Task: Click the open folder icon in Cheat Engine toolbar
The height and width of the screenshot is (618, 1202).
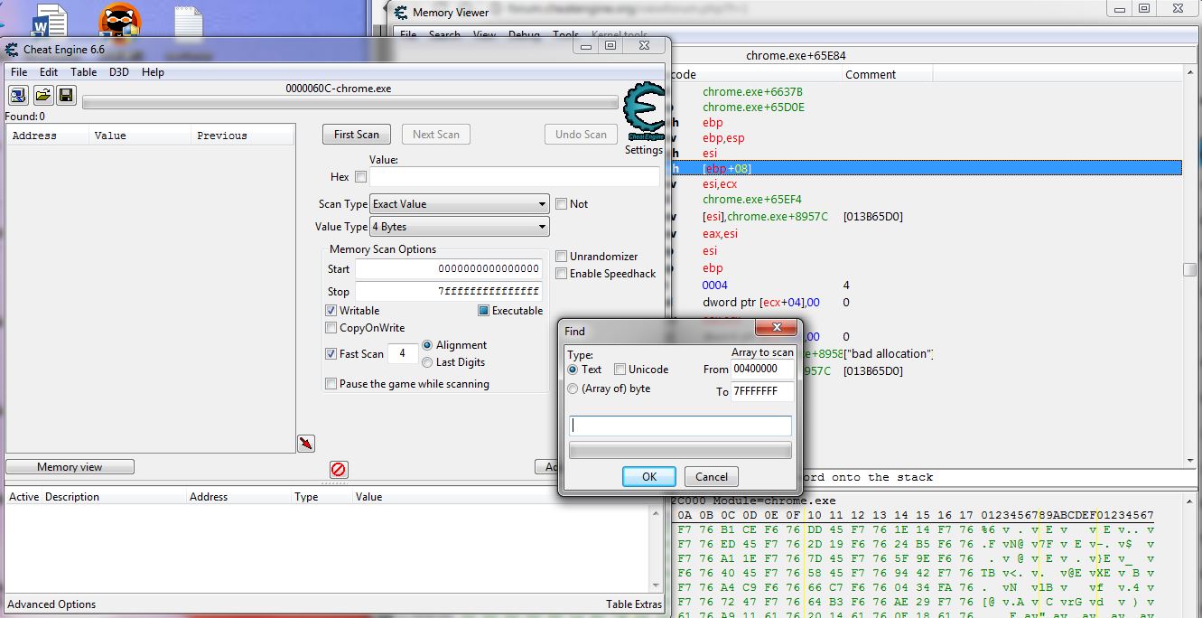Action: click(42, 95)
